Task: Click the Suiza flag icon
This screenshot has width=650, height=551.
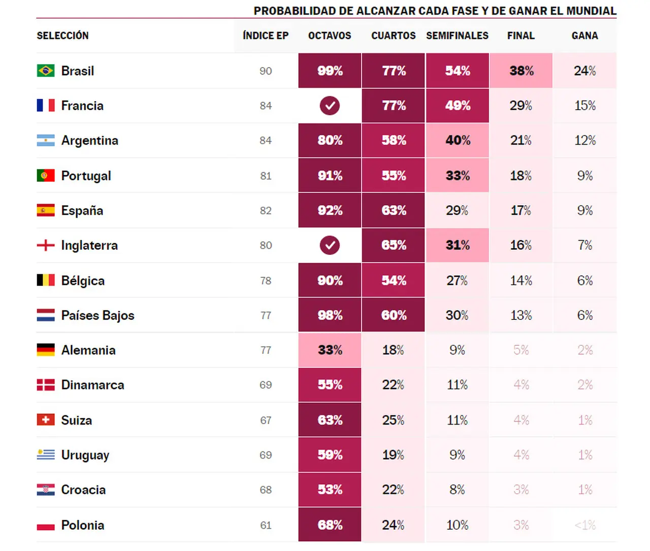Action: (x=46, y=420)
